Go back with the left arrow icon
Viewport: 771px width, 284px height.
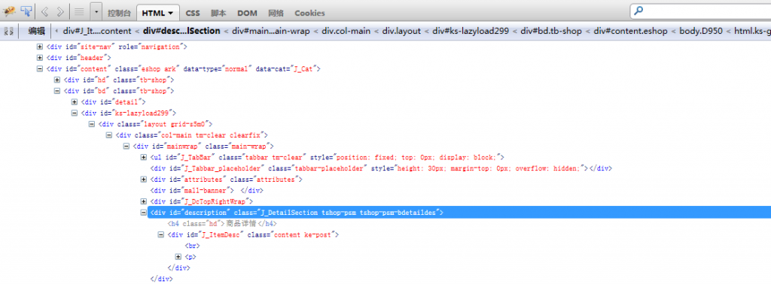44,11
